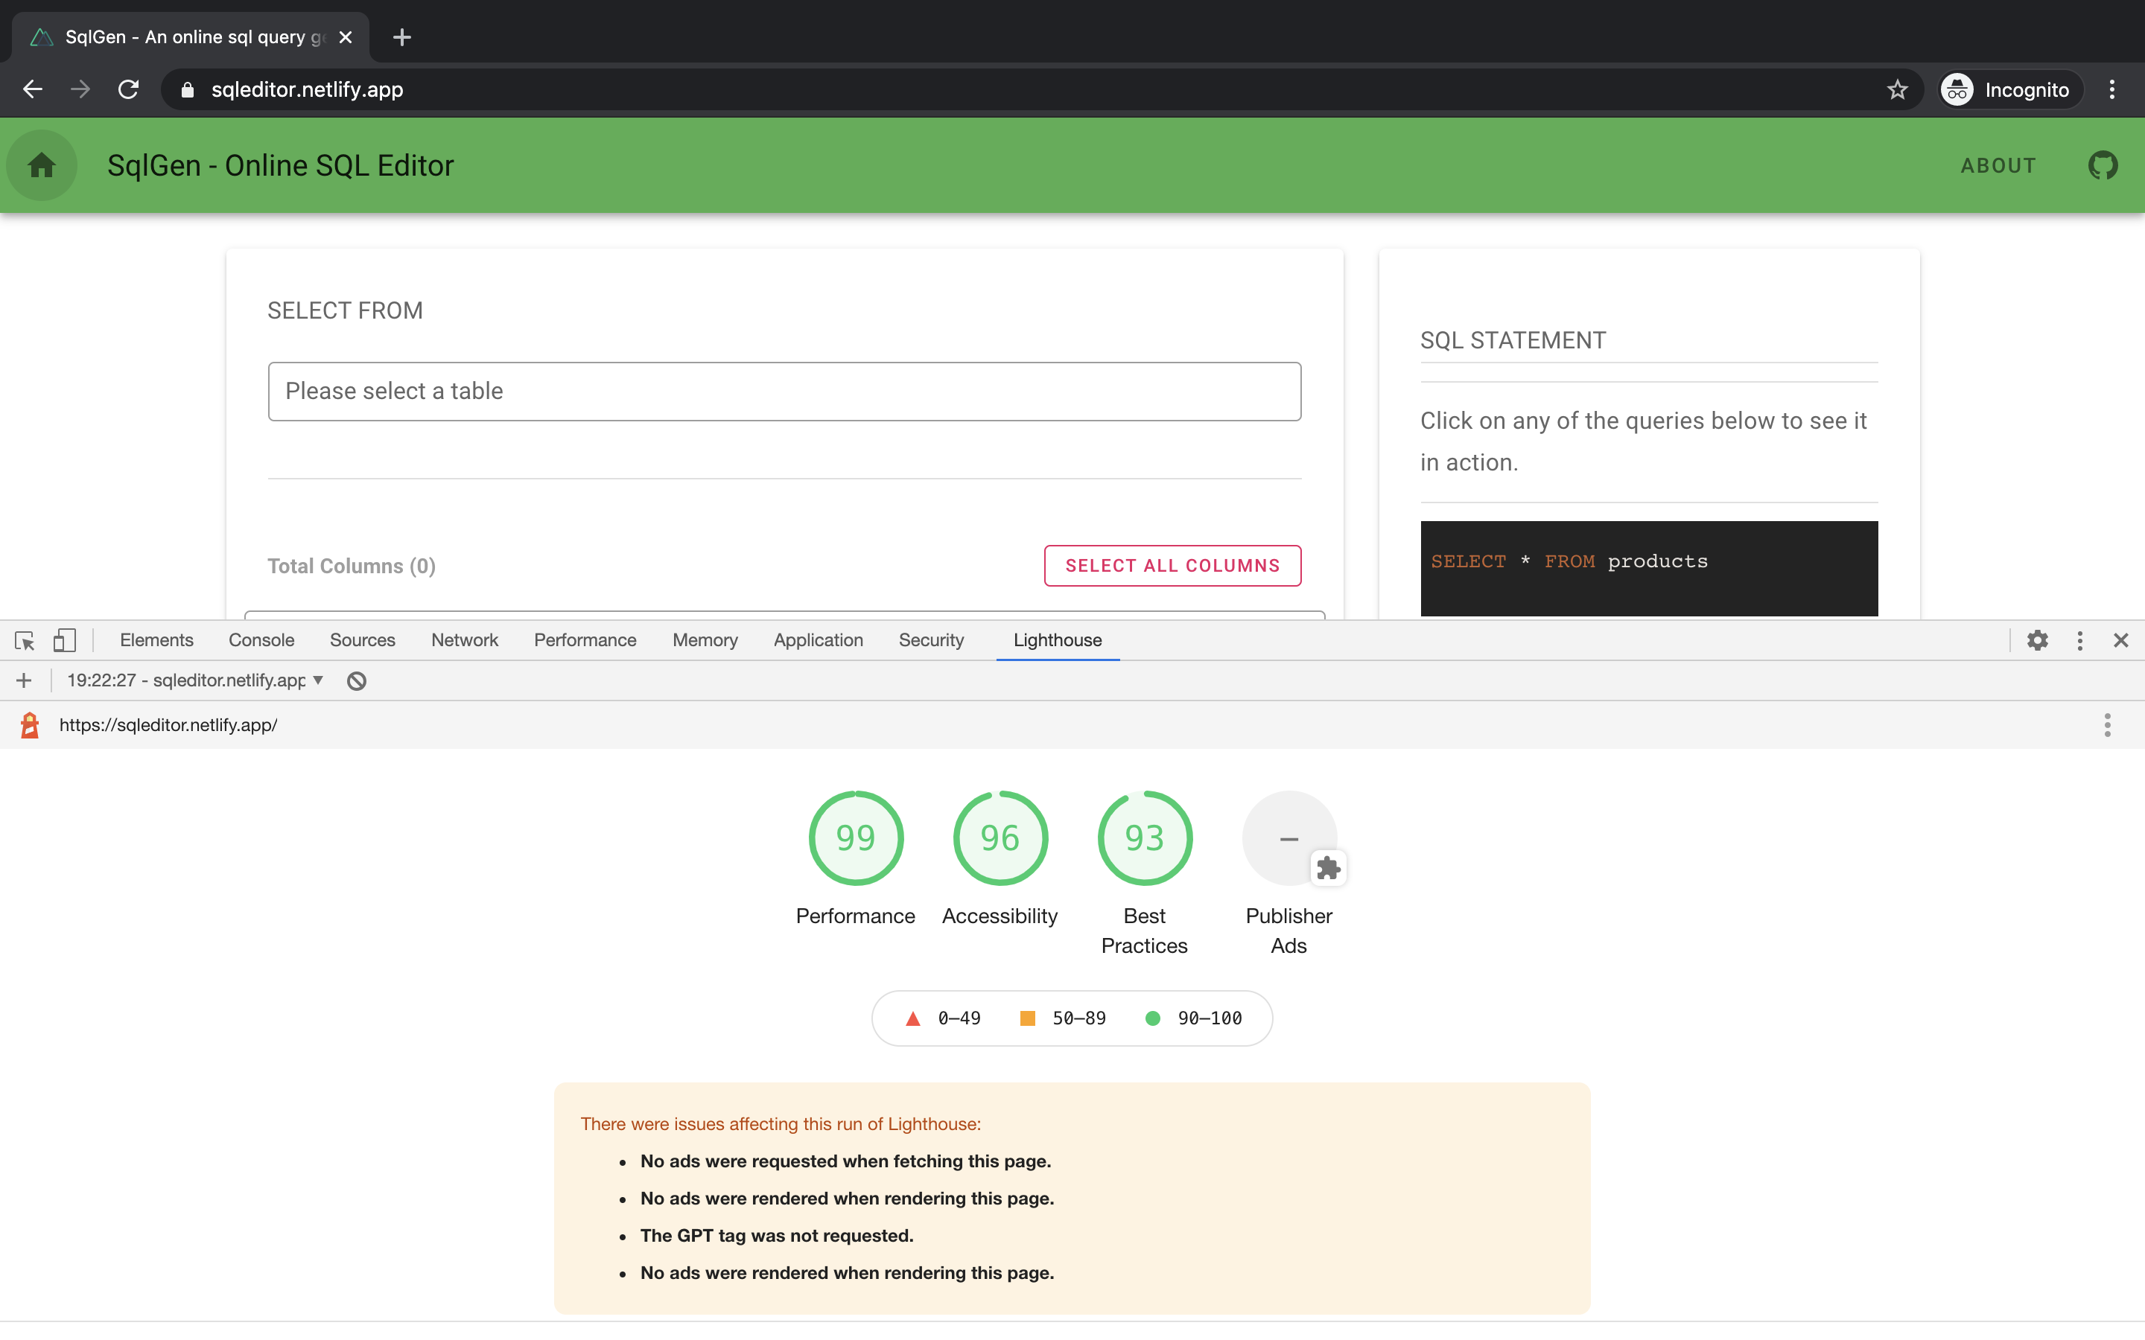Switch to the Console tab
Screen dimensions: 2145x1340
tap(261, 640)
